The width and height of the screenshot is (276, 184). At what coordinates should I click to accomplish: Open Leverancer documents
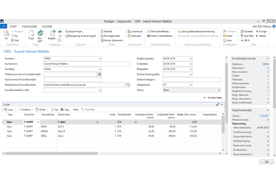coord(135,31)
